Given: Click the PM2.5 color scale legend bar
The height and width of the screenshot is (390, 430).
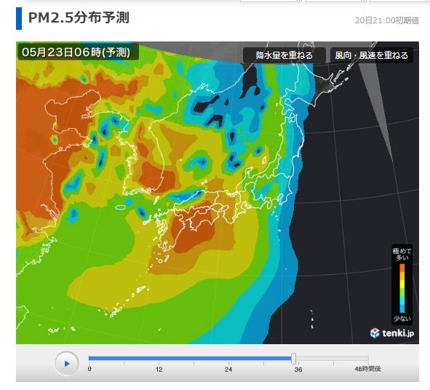Looking at the screenshot, I should [402, 288].
